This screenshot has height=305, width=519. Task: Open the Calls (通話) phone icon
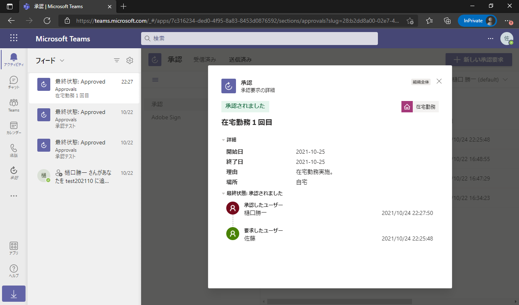click(x=14, y=150)
